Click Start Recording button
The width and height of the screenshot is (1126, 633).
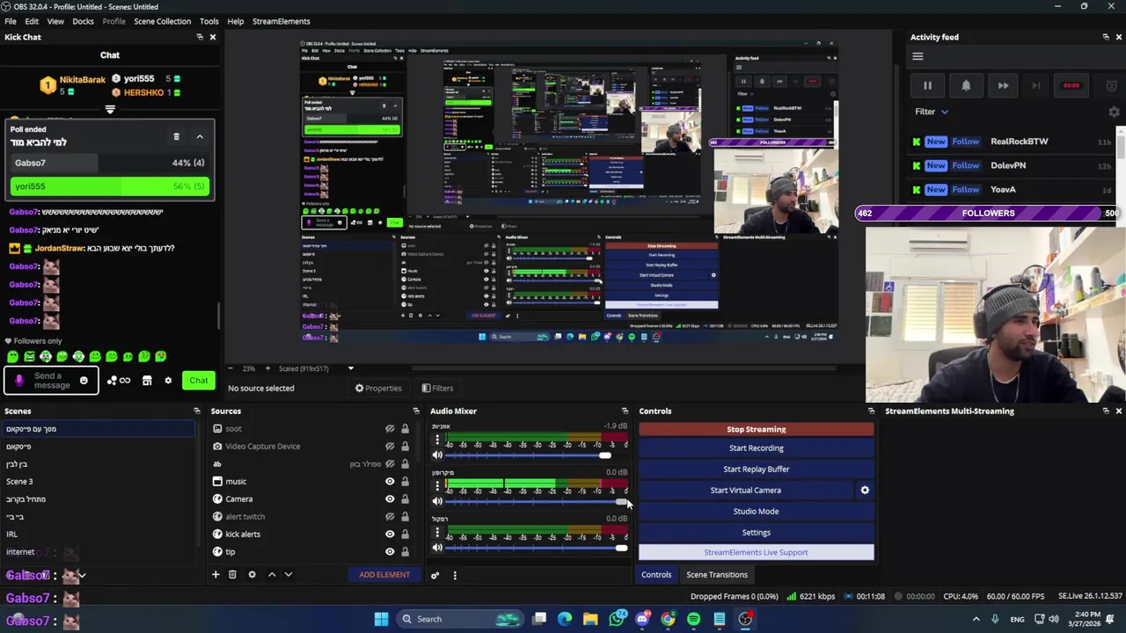[757, 447]
